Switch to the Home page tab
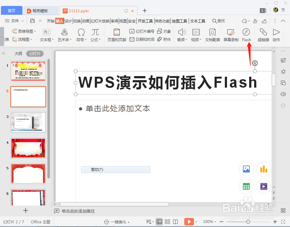The image size is (290, 227). pyautogui.click(x=12, y=11)
